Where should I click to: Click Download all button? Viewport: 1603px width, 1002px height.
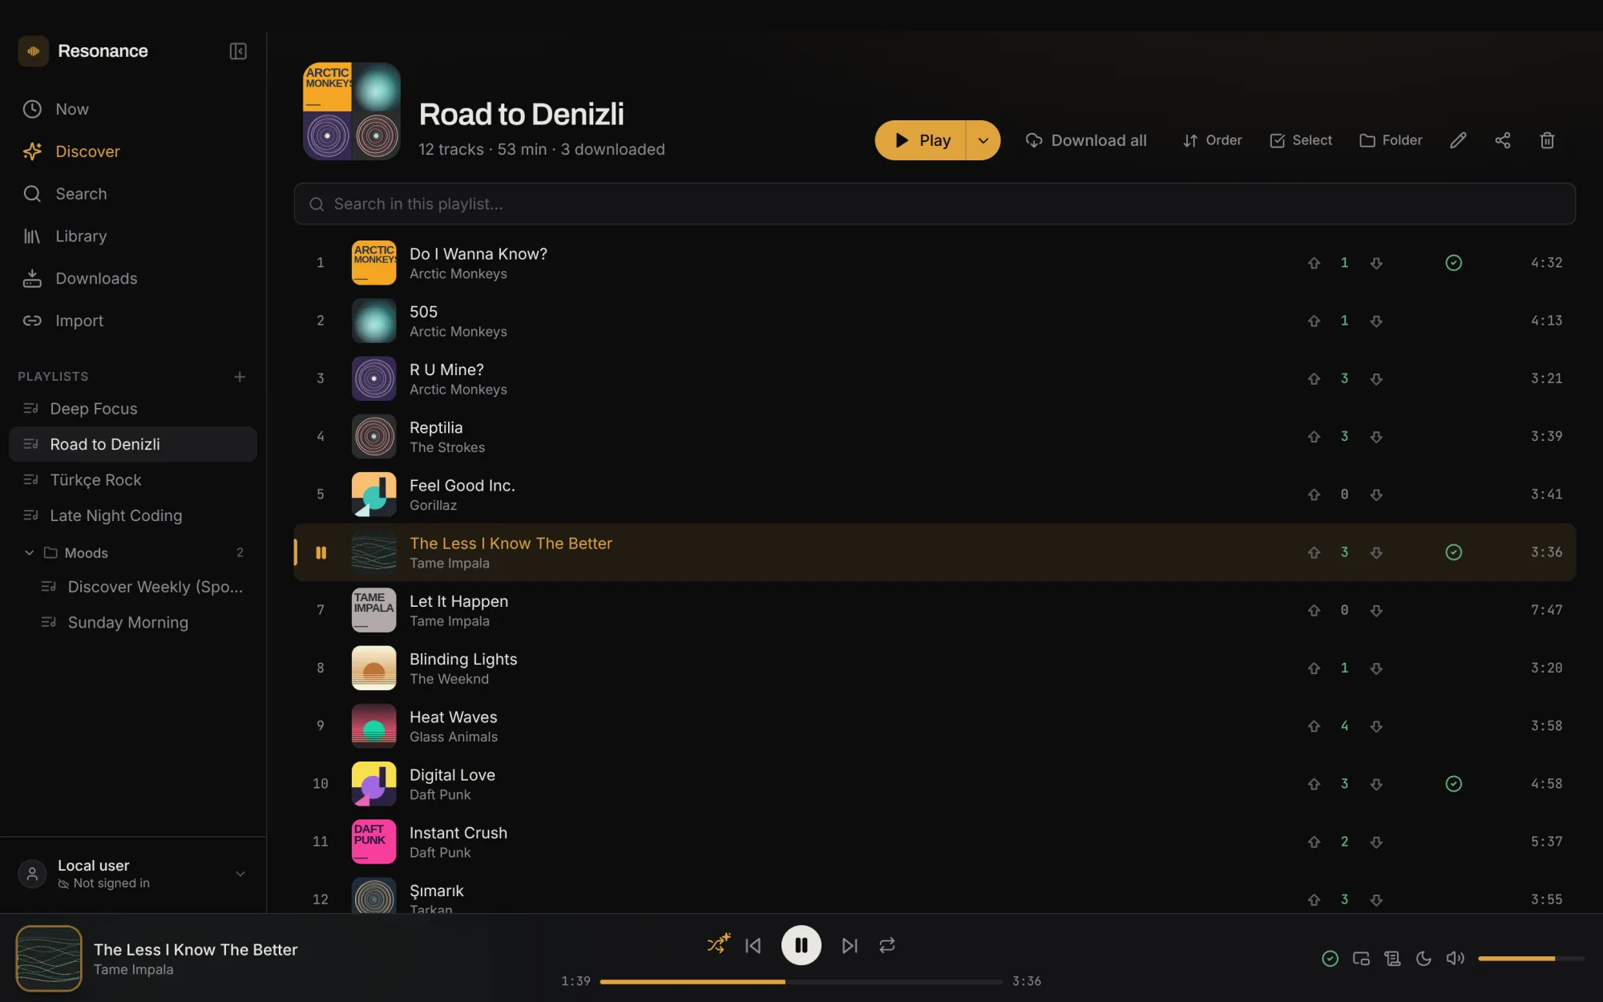coord(1086,140)
